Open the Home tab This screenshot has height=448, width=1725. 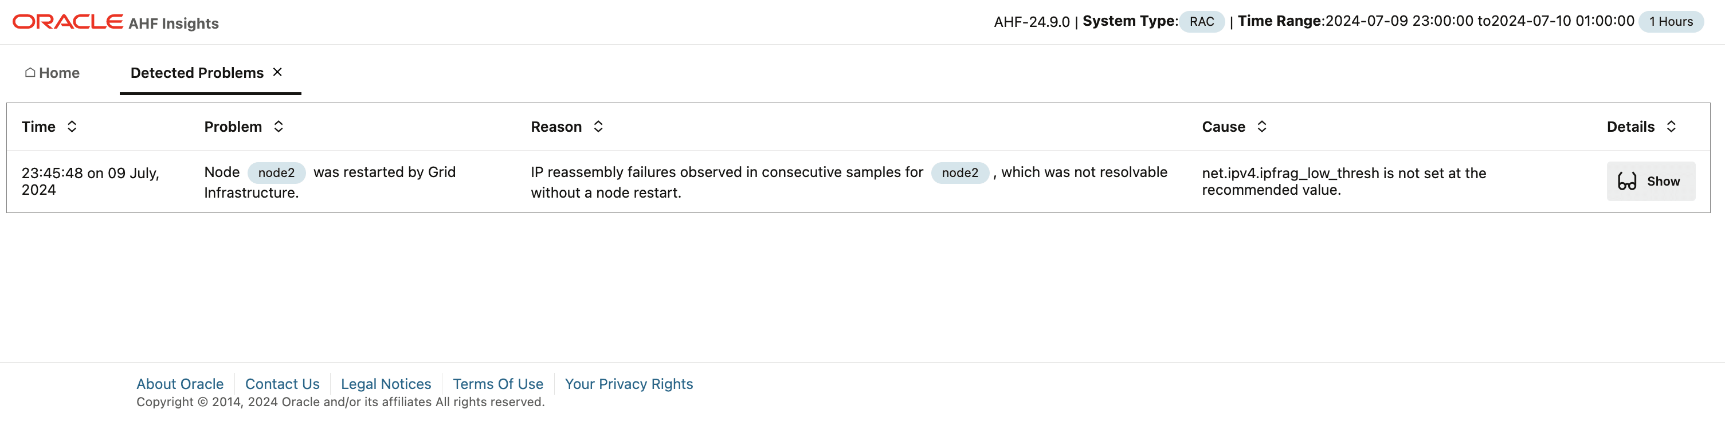(x=52, y=72)
